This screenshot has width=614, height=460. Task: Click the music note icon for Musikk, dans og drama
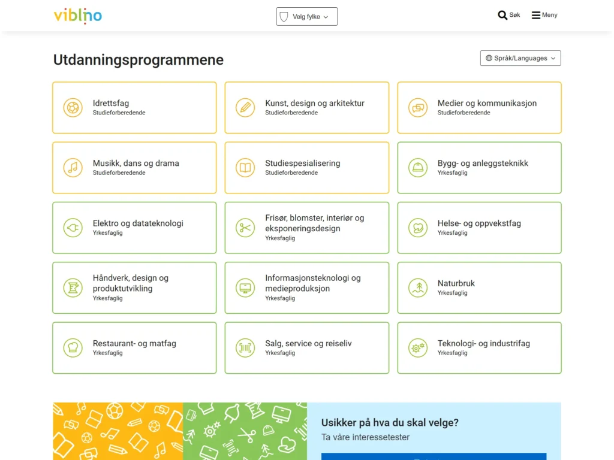(73, 168)
